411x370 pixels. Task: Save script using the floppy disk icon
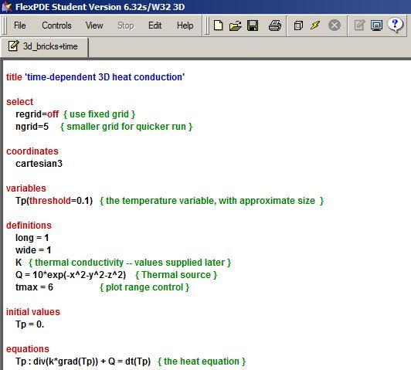pos(253,25)
